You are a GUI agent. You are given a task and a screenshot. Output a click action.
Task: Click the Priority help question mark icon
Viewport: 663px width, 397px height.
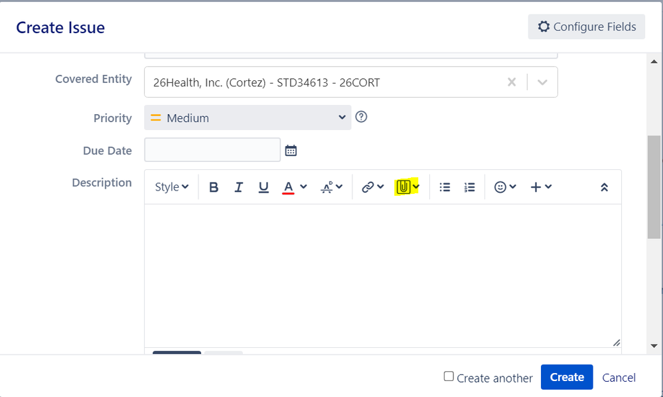[361, 117]
